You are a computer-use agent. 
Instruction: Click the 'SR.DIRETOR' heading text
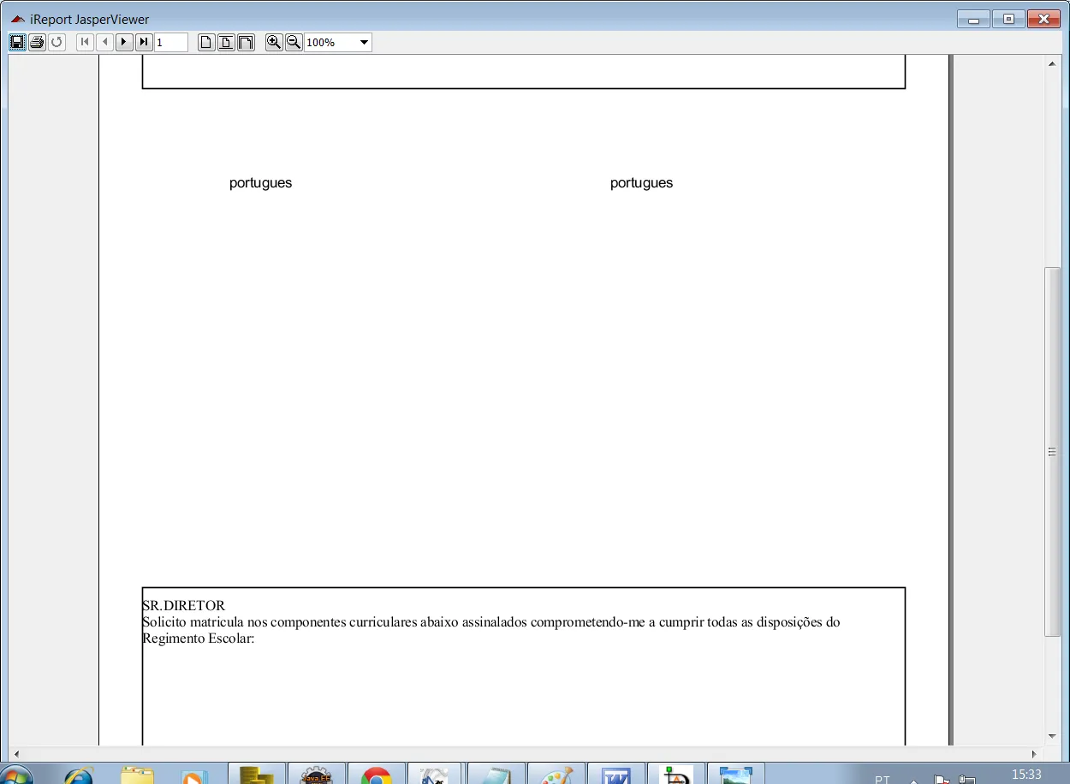pos(184,606)
